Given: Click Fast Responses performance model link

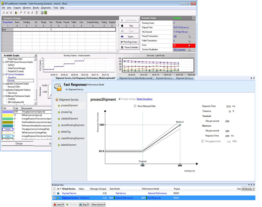Looking at the screenshot, I should pyautogui.click(x=154, y=198).
